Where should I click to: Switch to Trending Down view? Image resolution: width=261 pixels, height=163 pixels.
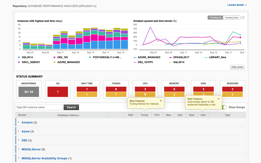(x=231, y=17)
